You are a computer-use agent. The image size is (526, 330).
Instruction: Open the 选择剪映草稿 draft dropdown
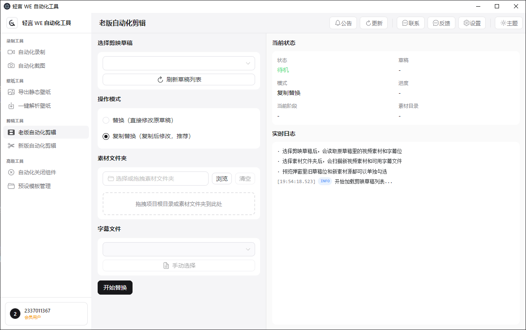(x=179, y=63)
